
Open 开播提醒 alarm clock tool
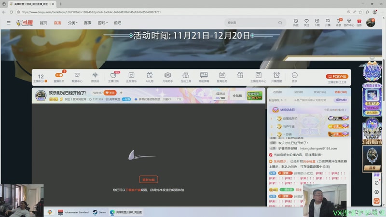click(276, 77)
